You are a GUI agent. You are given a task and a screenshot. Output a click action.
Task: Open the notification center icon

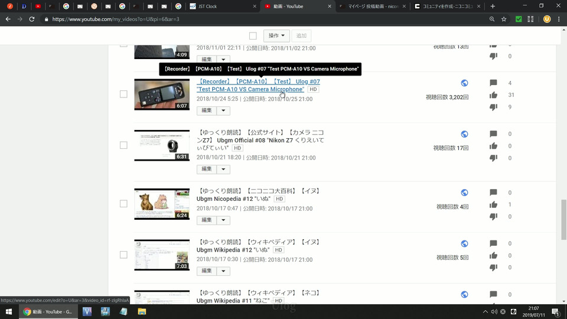[556, 311]
